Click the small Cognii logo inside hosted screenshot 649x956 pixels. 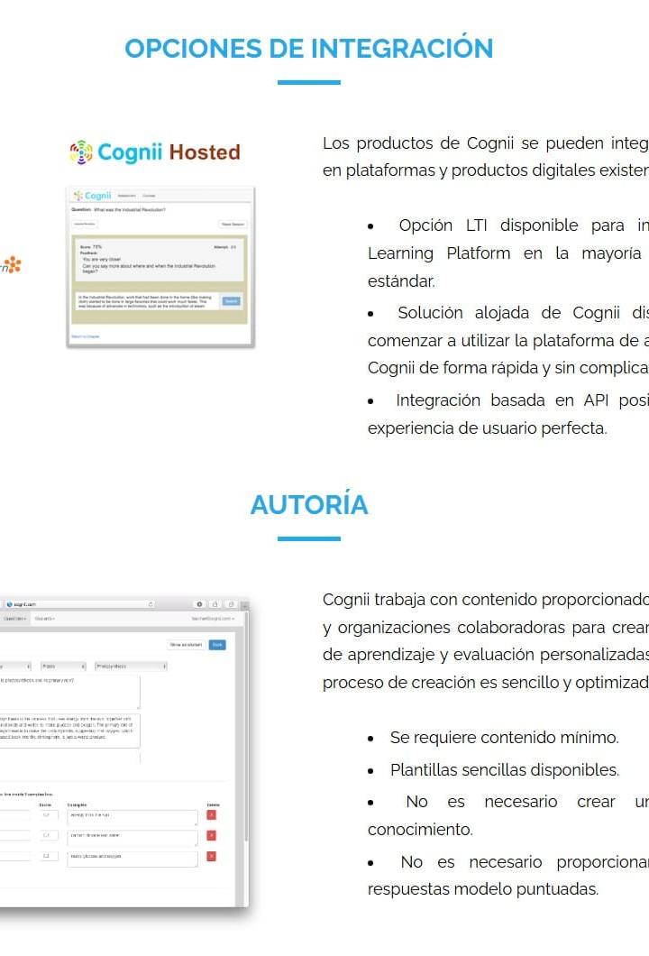[x=93, y=196]
